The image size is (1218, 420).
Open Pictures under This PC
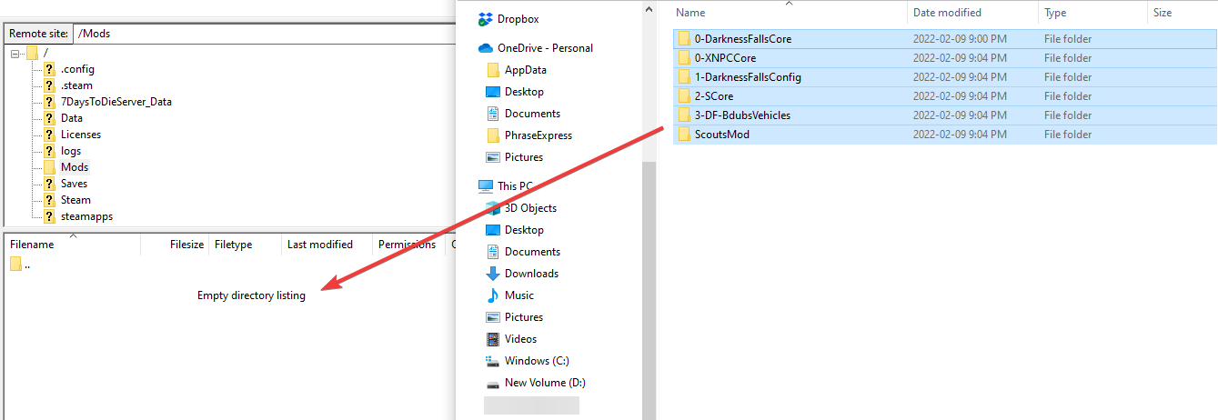tap(524, 317)
